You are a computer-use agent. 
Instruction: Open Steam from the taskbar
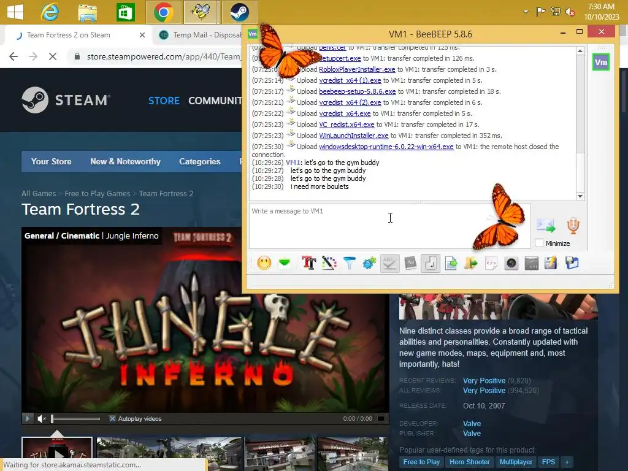click(x=239, y=12)
